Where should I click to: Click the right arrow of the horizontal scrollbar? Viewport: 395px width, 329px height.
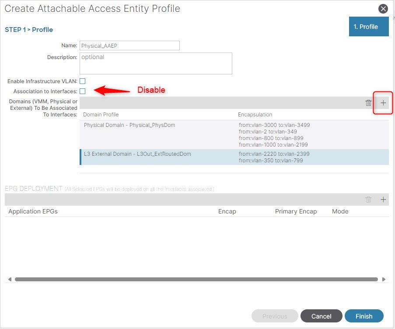pos(384,279)
